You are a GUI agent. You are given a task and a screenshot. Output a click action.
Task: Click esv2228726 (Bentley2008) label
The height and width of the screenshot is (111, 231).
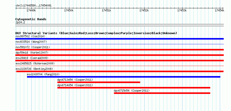[34, 69]
